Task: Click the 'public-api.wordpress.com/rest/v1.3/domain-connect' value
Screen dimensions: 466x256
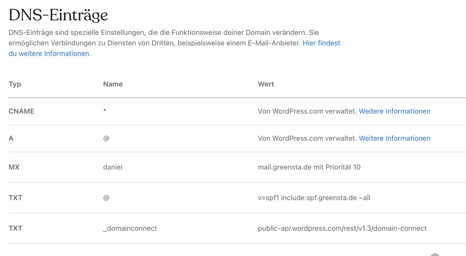Action: pyautogui.click(x=342, y=228)
